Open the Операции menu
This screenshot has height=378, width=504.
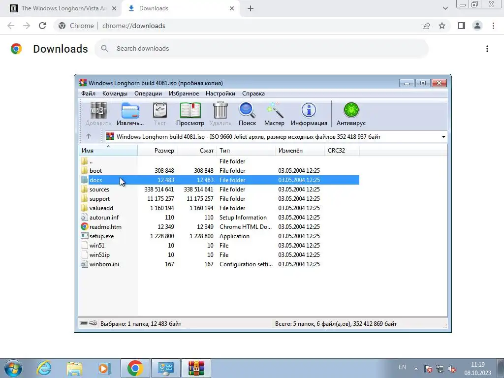(x=148, y=94)
